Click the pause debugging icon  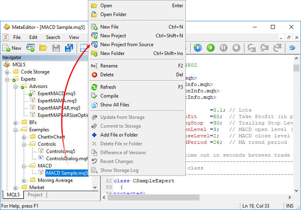[x=224, y=48]
